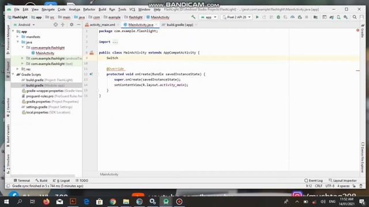Click Chrome icon in Windows taskbar
The width and height of the screenshot is (369, 207).
pos(113,202)
